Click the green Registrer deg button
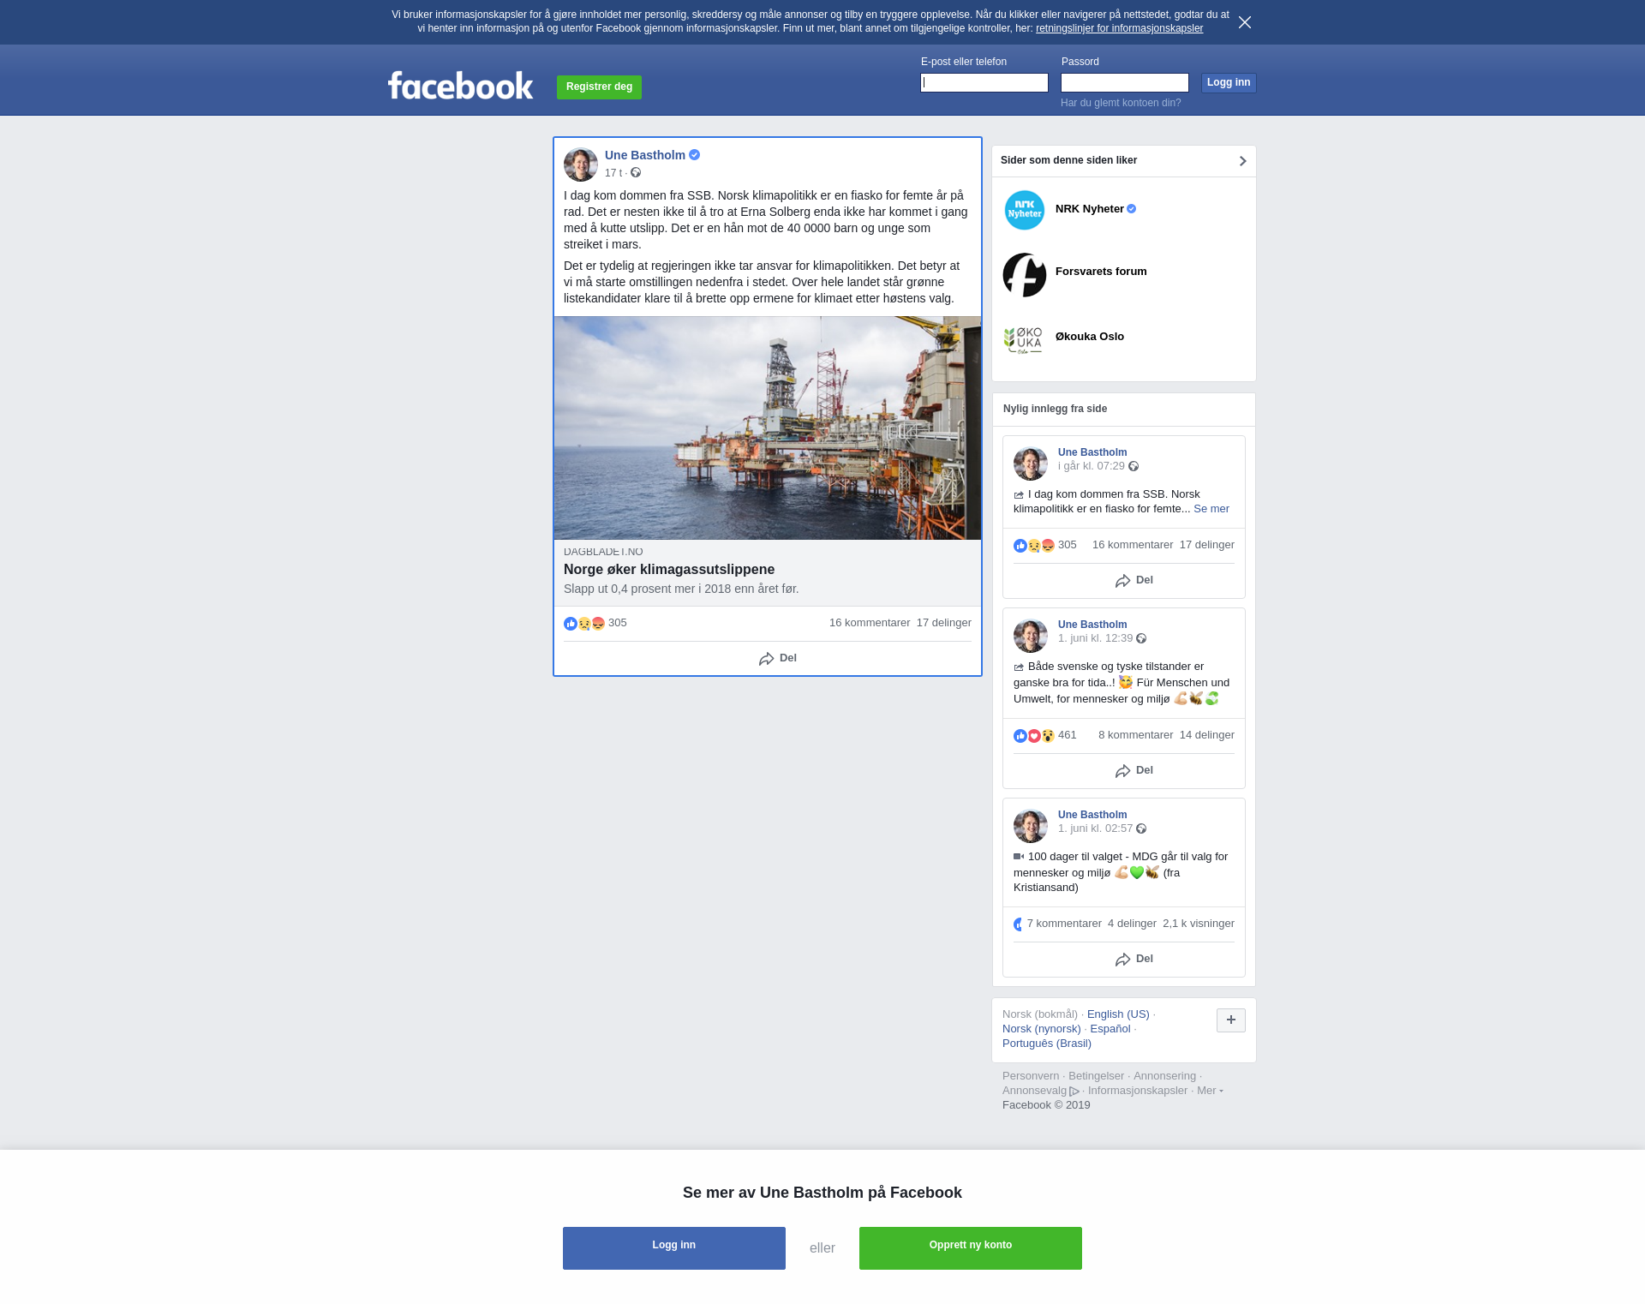Screen dimensions: 1645x1304 point(599,87)
